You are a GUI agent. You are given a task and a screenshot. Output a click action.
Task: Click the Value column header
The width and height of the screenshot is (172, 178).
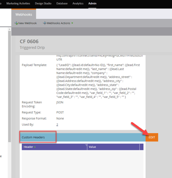tap(113, 147)
